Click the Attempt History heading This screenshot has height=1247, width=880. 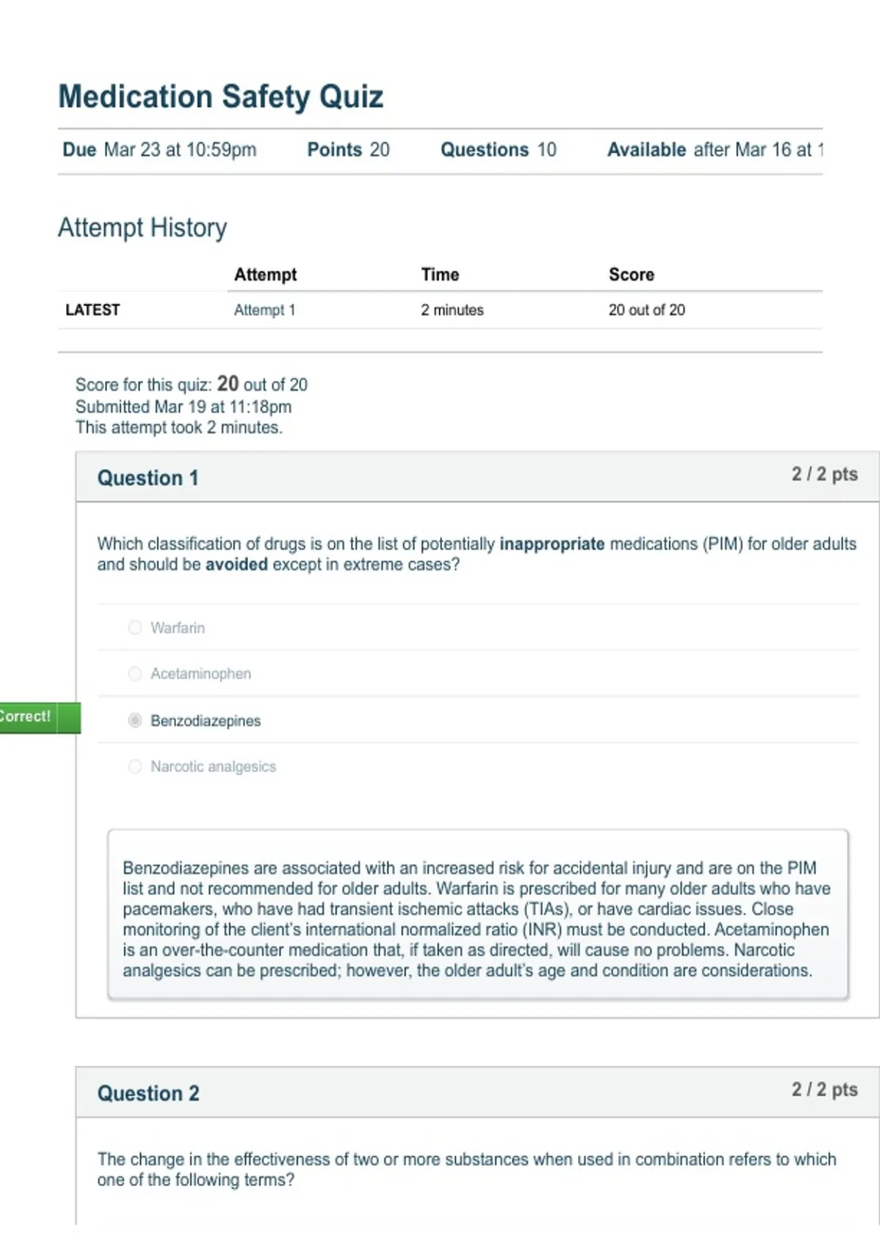tap(143, 227)
